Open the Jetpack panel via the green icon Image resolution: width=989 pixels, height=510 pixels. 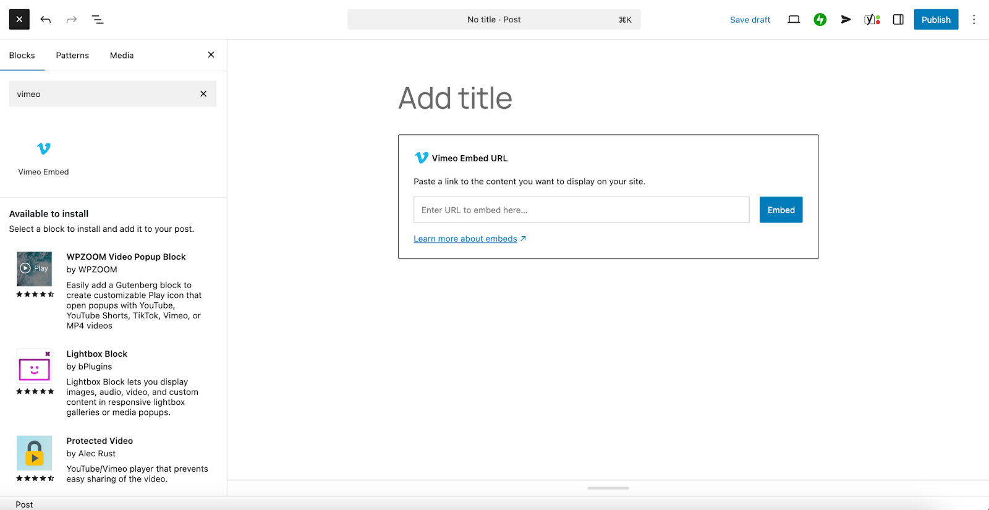click(820, 20)
